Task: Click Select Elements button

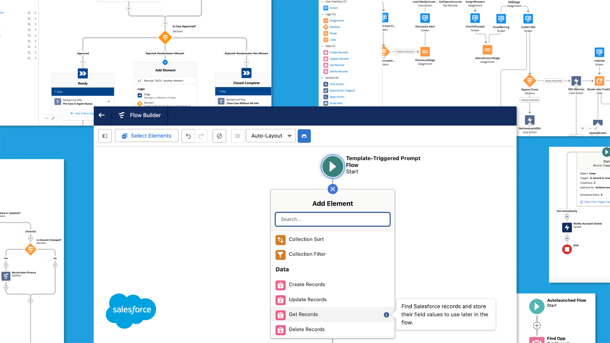Action: [146, 136]
